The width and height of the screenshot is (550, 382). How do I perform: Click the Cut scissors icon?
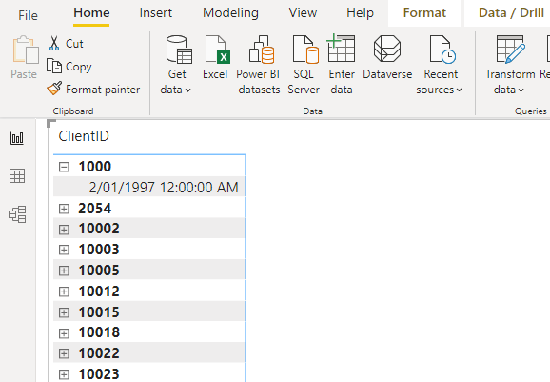(54, 43)
